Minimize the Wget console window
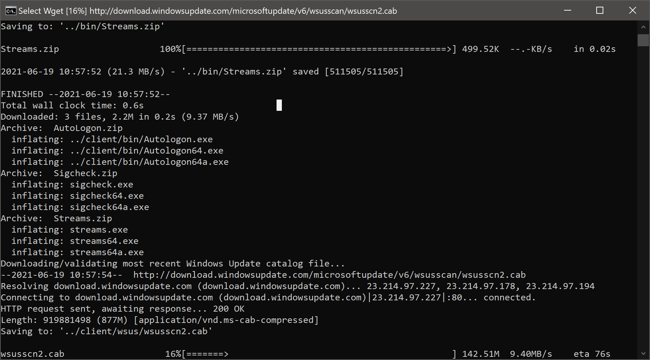This screenshot has width=650, height=360. point(568,11)
